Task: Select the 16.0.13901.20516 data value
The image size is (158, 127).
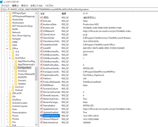Action: (91, 116)
